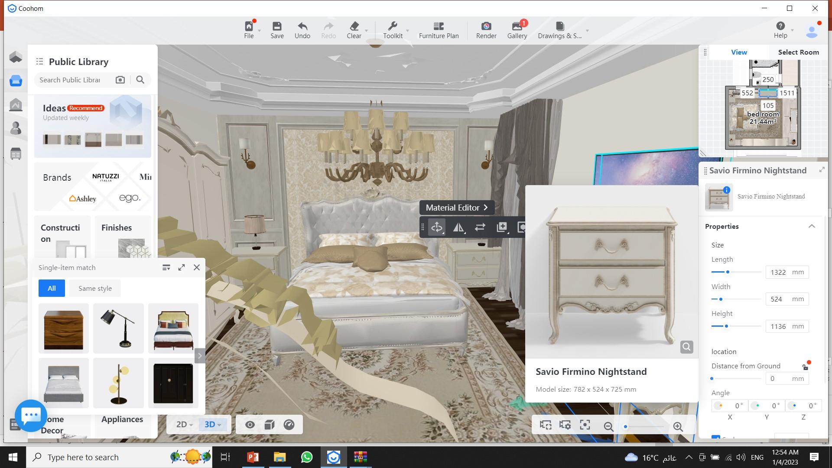Viewport: 832px width, 468px height.
Task: Adjust the Length size slider
Action: pyautogui.click(x=728, y=272)
